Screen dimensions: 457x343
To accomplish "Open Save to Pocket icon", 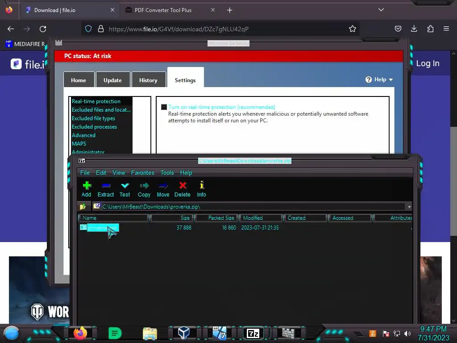I will click(398, 29).
